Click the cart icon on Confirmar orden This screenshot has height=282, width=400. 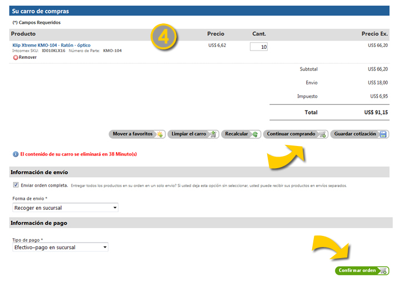(383, 270)
